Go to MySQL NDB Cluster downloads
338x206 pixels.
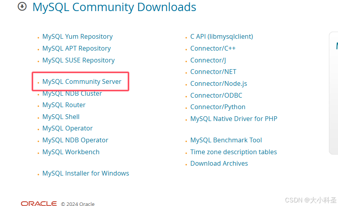pos(72,93)
